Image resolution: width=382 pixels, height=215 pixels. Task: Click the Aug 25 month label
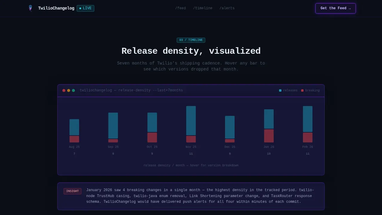(74, 147)
